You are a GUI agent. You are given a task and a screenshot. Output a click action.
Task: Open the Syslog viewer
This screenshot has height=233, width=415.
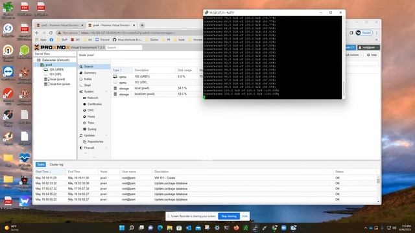tap(92, 129)
